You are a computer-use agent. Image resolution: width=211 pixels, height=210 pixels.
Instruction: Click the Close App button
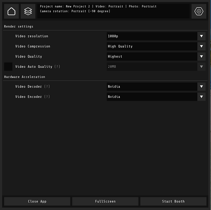click(x=37, y=201)
